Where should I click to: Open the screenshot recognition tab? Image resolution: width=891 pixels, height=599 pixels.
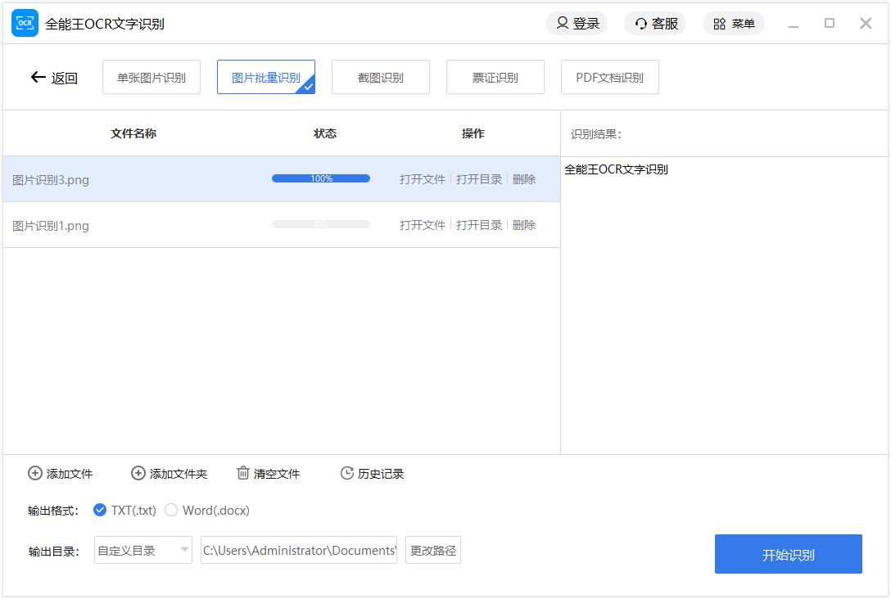pos(381,78)
